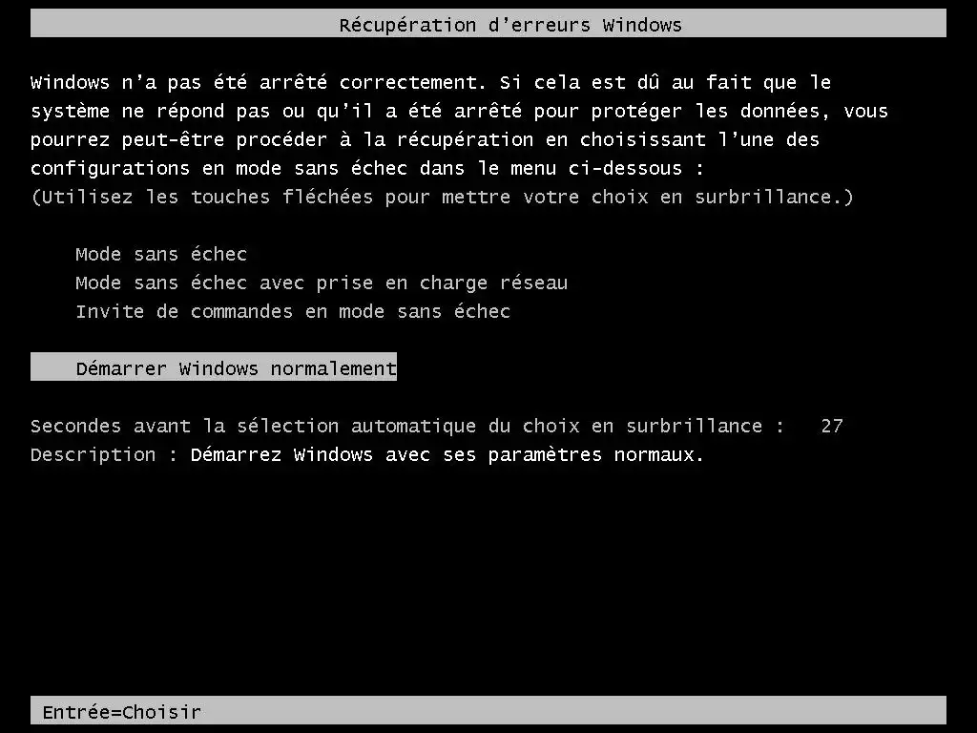Click the word "normalement" in the highlighted entry
Image resolution: width=977 pixels, height=733 pixels.
[333, 368]
